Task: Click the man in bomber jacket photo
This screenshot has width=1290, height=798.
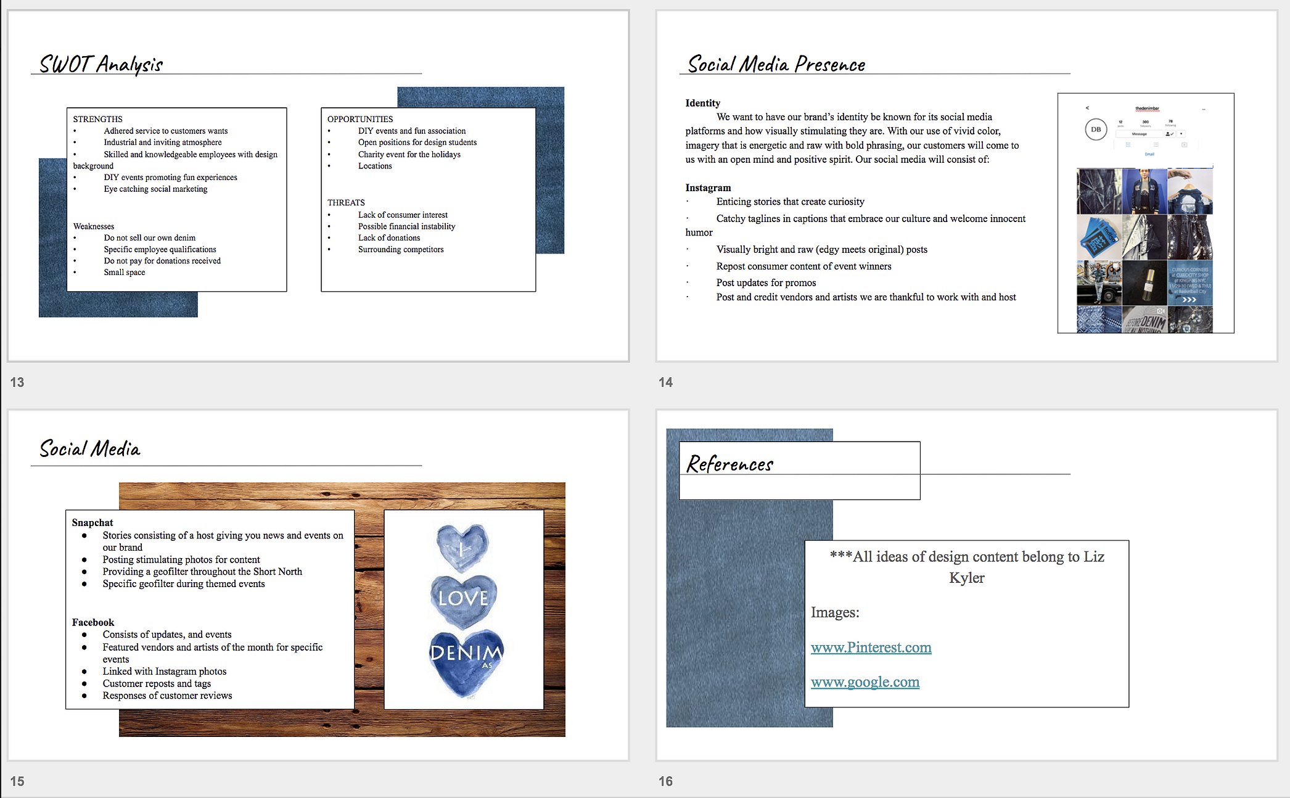Action: (1144, 191)
